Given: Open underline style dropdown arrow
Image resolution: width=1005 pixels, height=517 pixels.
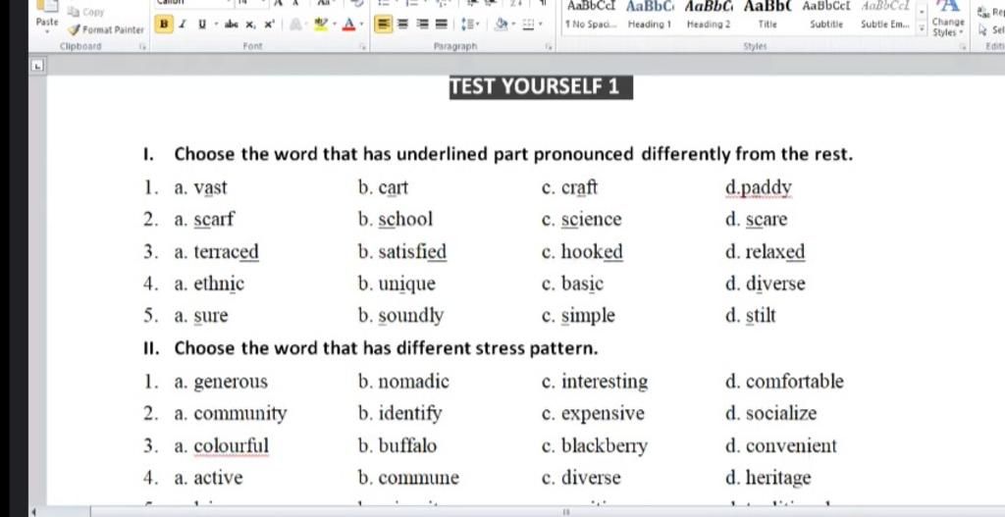Looking at the screenshot, I should pyautogui.click(x=216, y=25).
